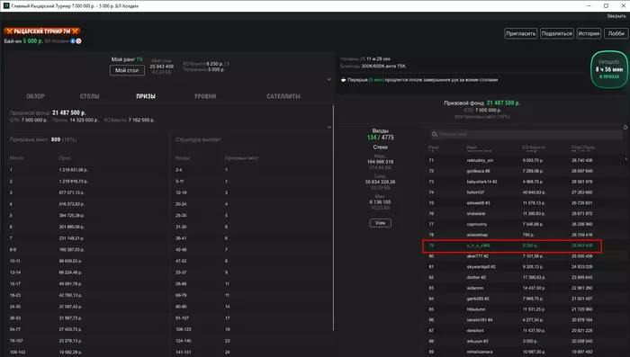Click the green elapsed time badge
630x357 pixels.
(x=609, y=69)
